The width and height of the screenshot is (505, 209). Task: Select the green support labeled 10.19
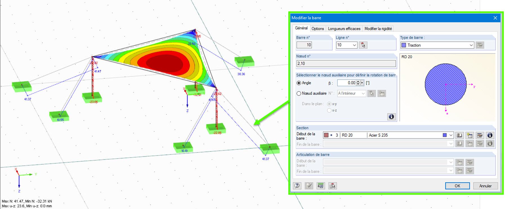coord(183,147)
